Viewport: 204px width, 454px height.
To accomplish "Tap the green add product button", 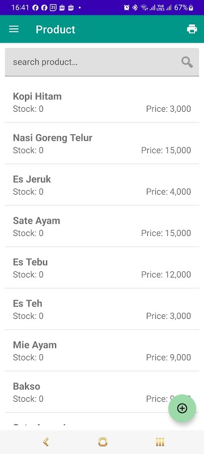I will pos(182,408).
